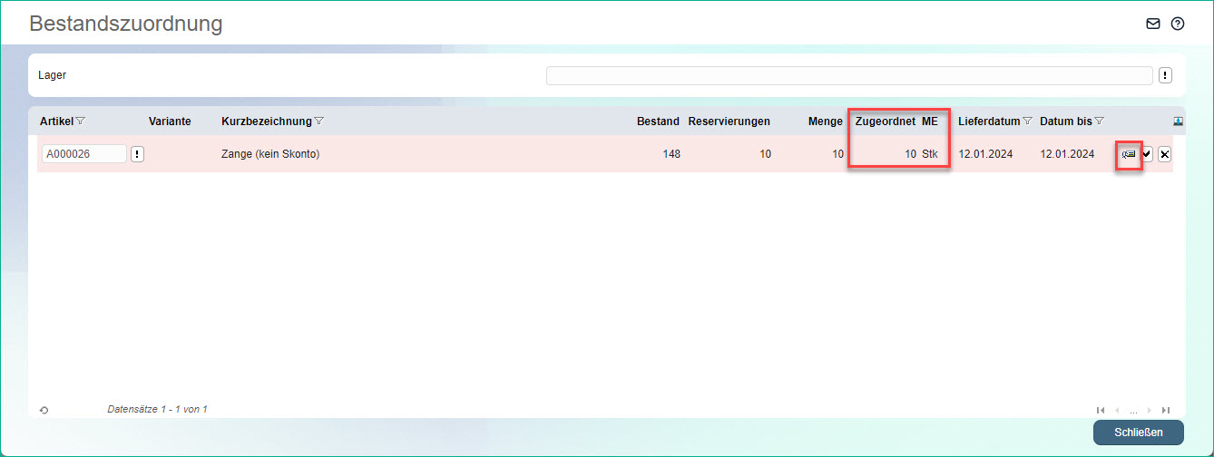Open the detail card icon for Zange row
1214x457 pixels.
tap(1129, 154)
